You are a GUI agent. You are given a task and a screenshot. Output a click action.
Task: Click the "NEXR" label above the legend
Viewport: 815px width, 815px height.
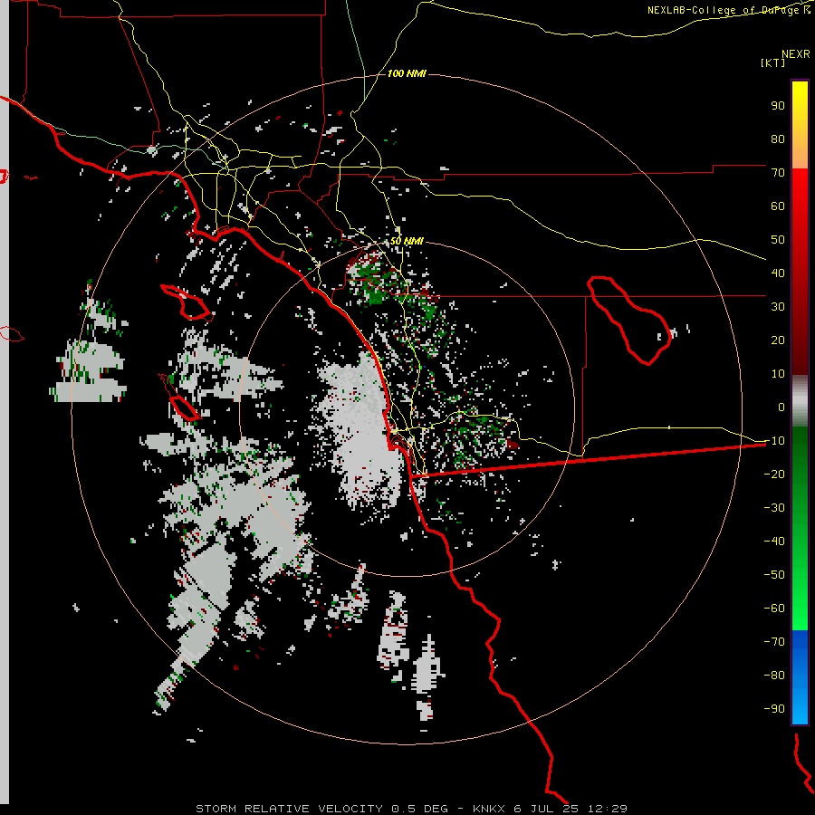[796, 54]
